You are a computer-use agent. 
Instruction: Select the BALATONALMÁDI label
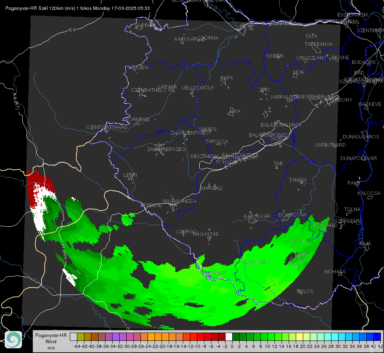click(x=281, y=125)
